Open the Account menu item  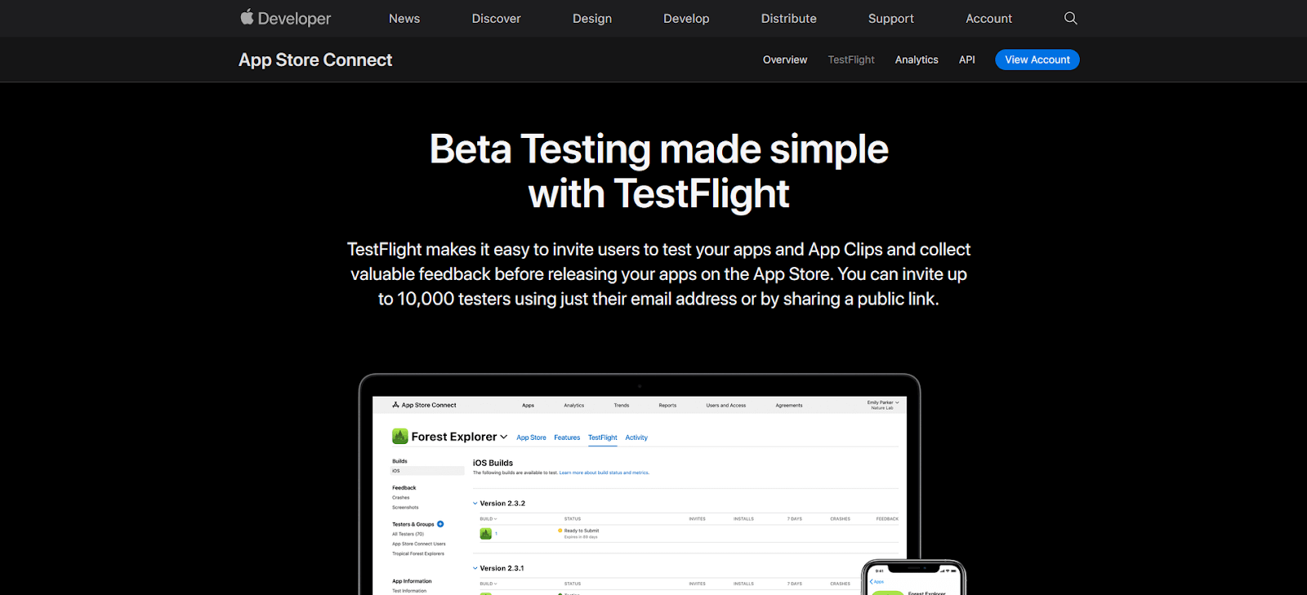pos(988,18)
